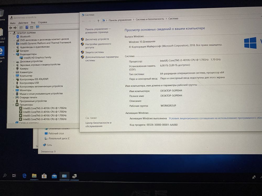Open Настройка удаленного доступа link
This screenshot has height=196, width=262.
pyautogui.click(x=98, y=46)
